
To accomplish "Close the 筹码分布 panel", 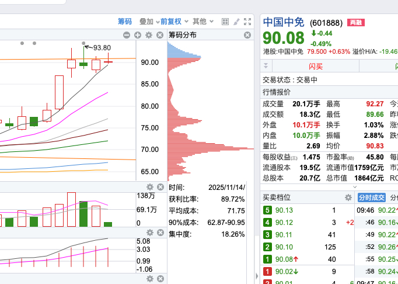I will [x=247, y=35].
